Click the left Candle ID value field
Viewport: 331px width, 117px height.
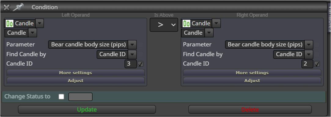tap(131, 64)
